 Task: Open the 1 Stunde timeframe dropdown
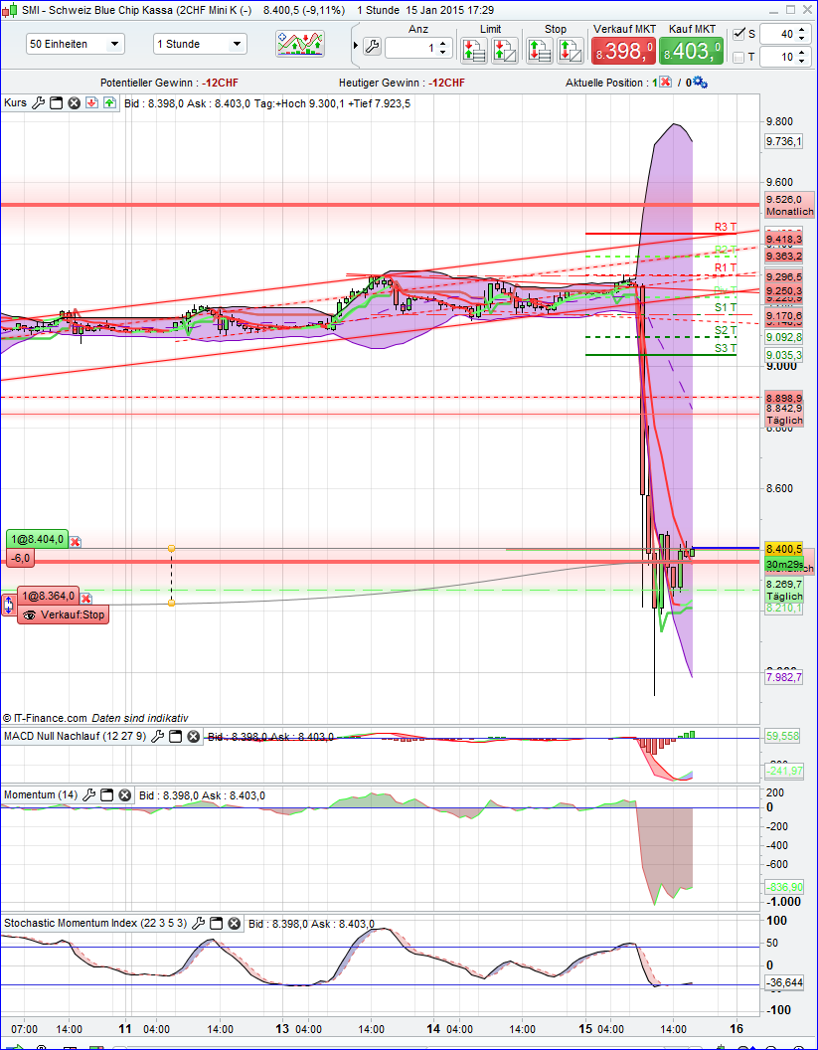[x=197, y=45]
